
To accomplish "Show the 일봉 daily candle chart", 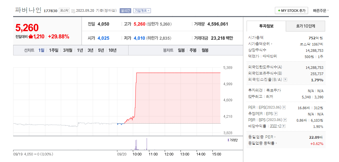I will click(x=182, y=50).
